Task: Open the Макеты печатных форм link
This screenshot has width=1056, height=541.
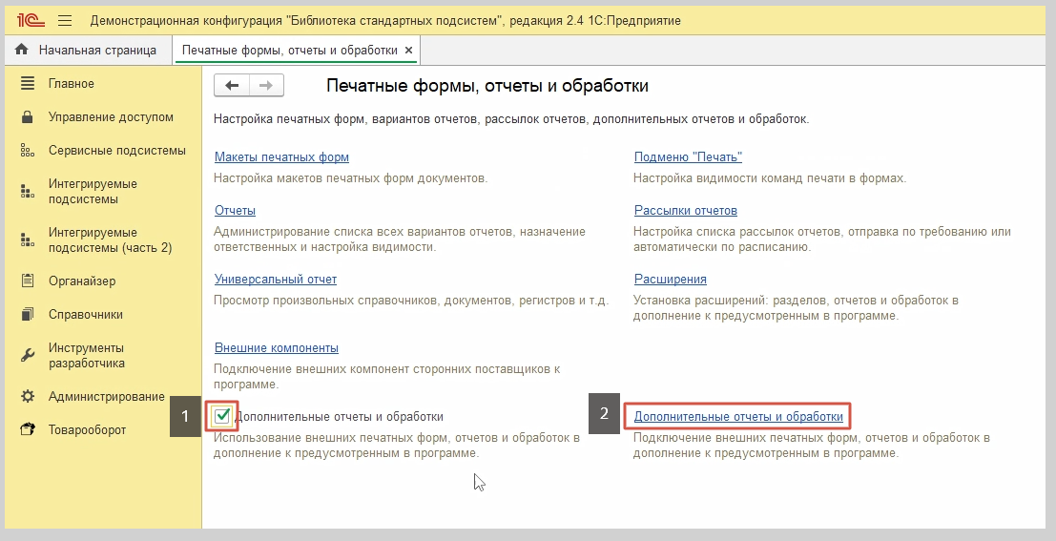Action: [281, 156]
